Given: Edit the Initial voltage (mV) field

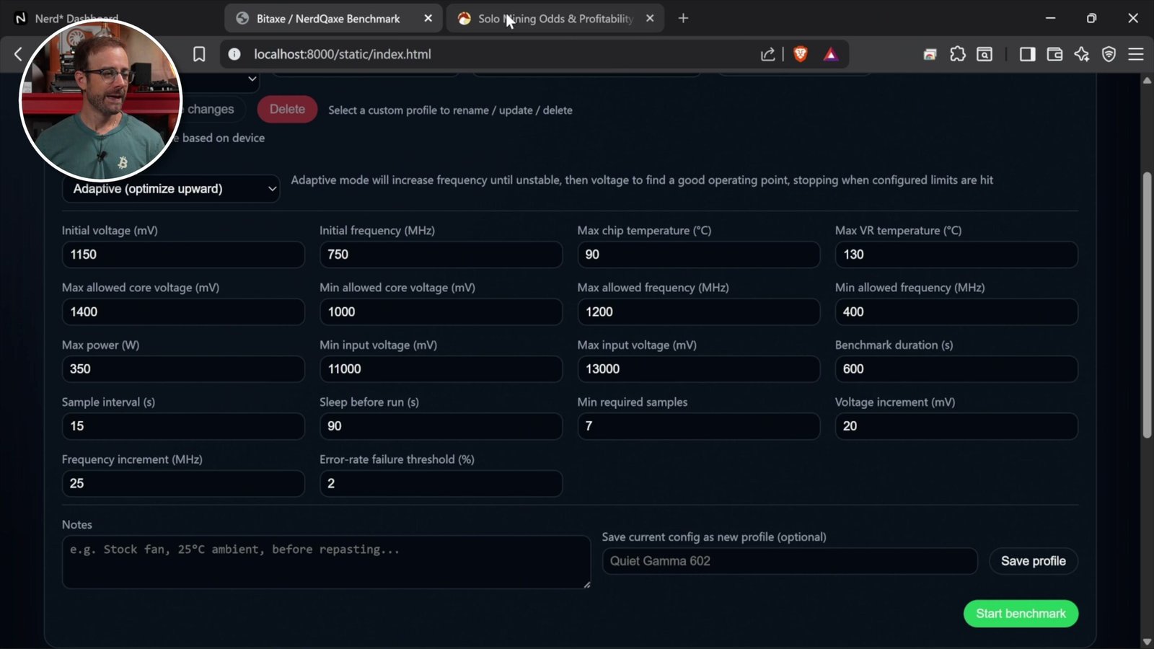Looking at the screenshot, I should [x=183, y=255].
